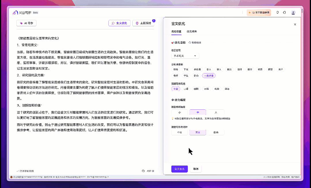Open the 主题深挖 tool
Viewport: 311px width, 188px height.
143,23
